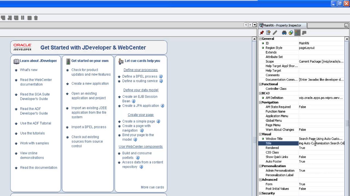The height and width of the screenshot is (196, 350).
Task: Click the pause icon in the top-left toolbar
Action: [x=23, y=18]
